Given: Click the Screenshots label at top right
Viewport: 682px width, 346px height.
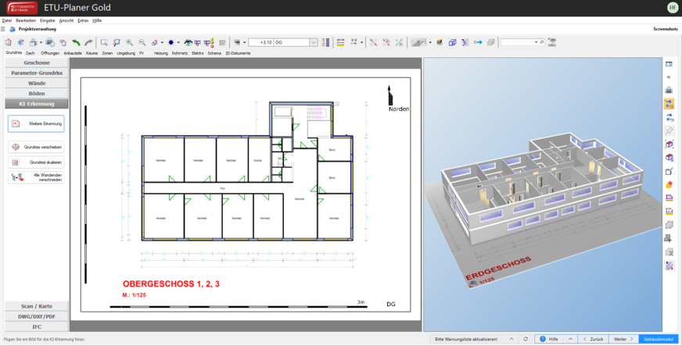Looking at the screenshot, I should [666, 29].
